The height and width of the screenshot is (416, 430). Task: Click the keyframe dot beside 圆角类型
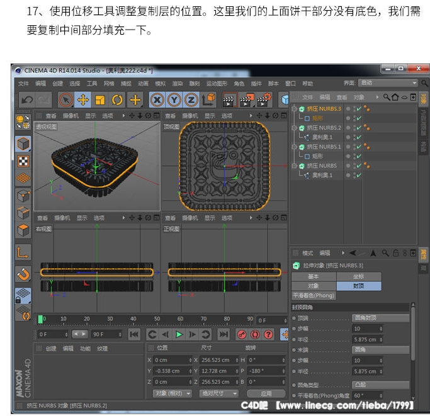coord(294,385)
